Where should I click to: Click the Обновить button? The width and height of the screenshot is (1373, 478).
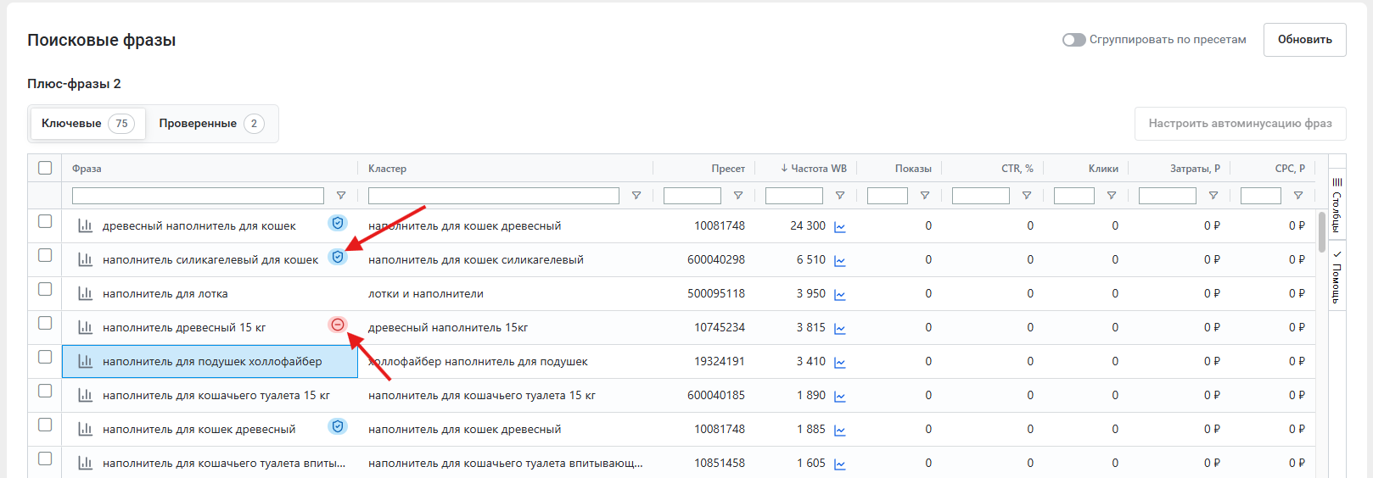point(1304,40)
